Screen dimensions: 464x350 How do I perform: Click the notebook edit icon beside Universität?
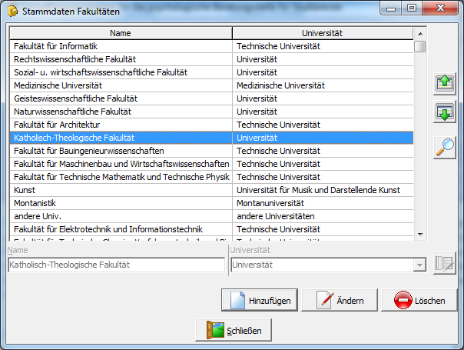point(445,263)
